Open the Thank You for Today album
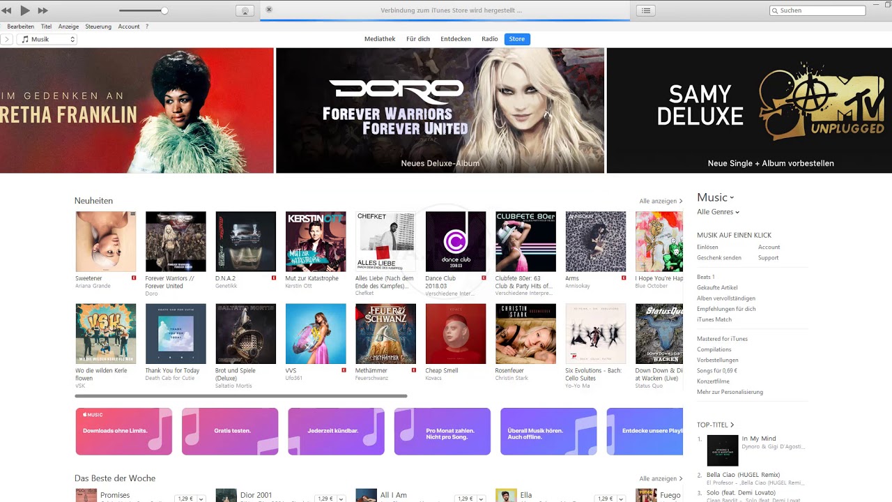Viewport: 892px width, 502px height. click(x=176, y=333)
